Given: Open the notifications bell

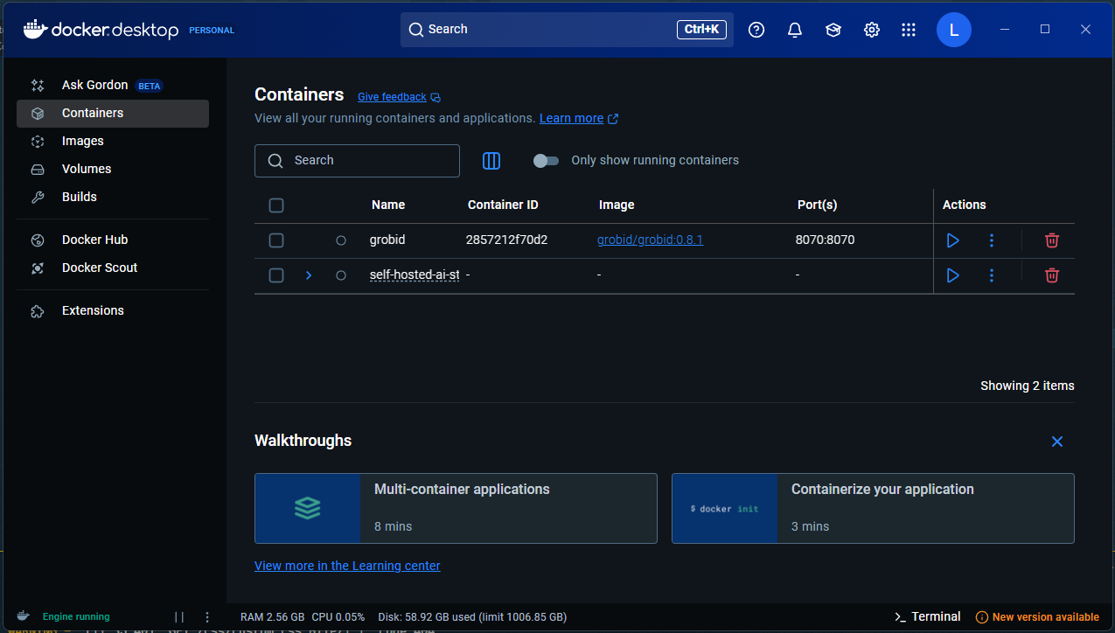Looking at the screenshot, I should tap(795, 30).
